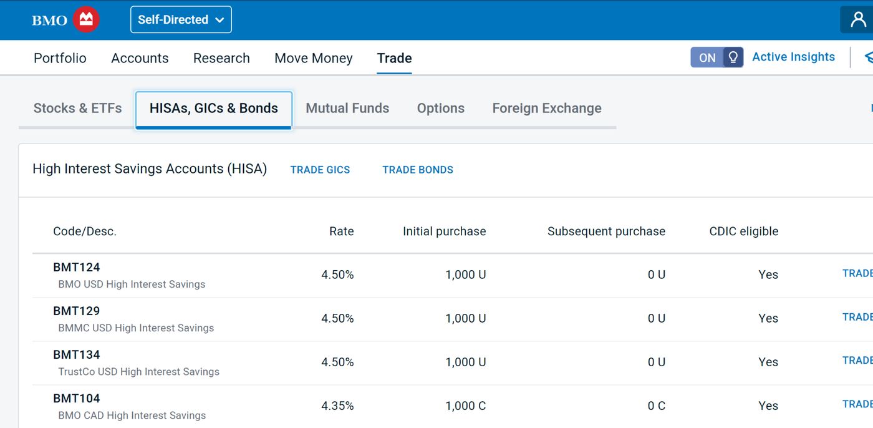Select the BMT124 code text
Screen dimensions: 873x428
[77, 267]
